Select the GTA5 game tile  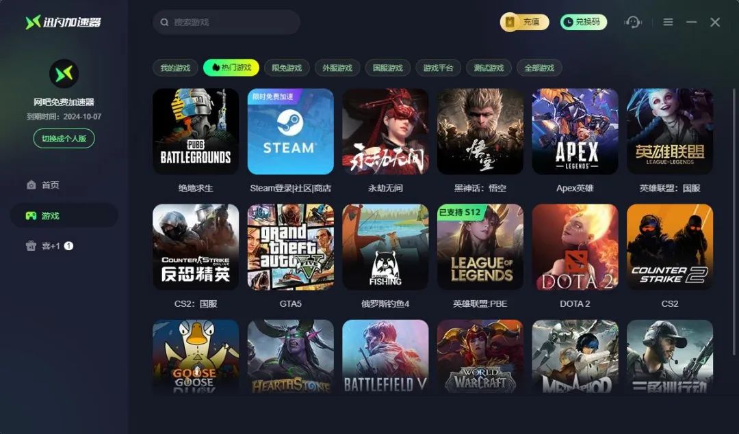coord(290,247)
